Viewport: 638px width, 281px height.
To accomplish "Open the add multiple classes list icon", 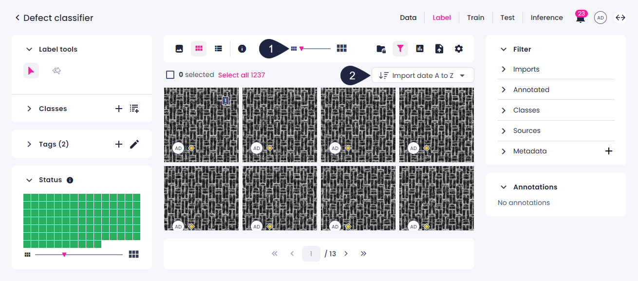I will [x=134, y=109].
